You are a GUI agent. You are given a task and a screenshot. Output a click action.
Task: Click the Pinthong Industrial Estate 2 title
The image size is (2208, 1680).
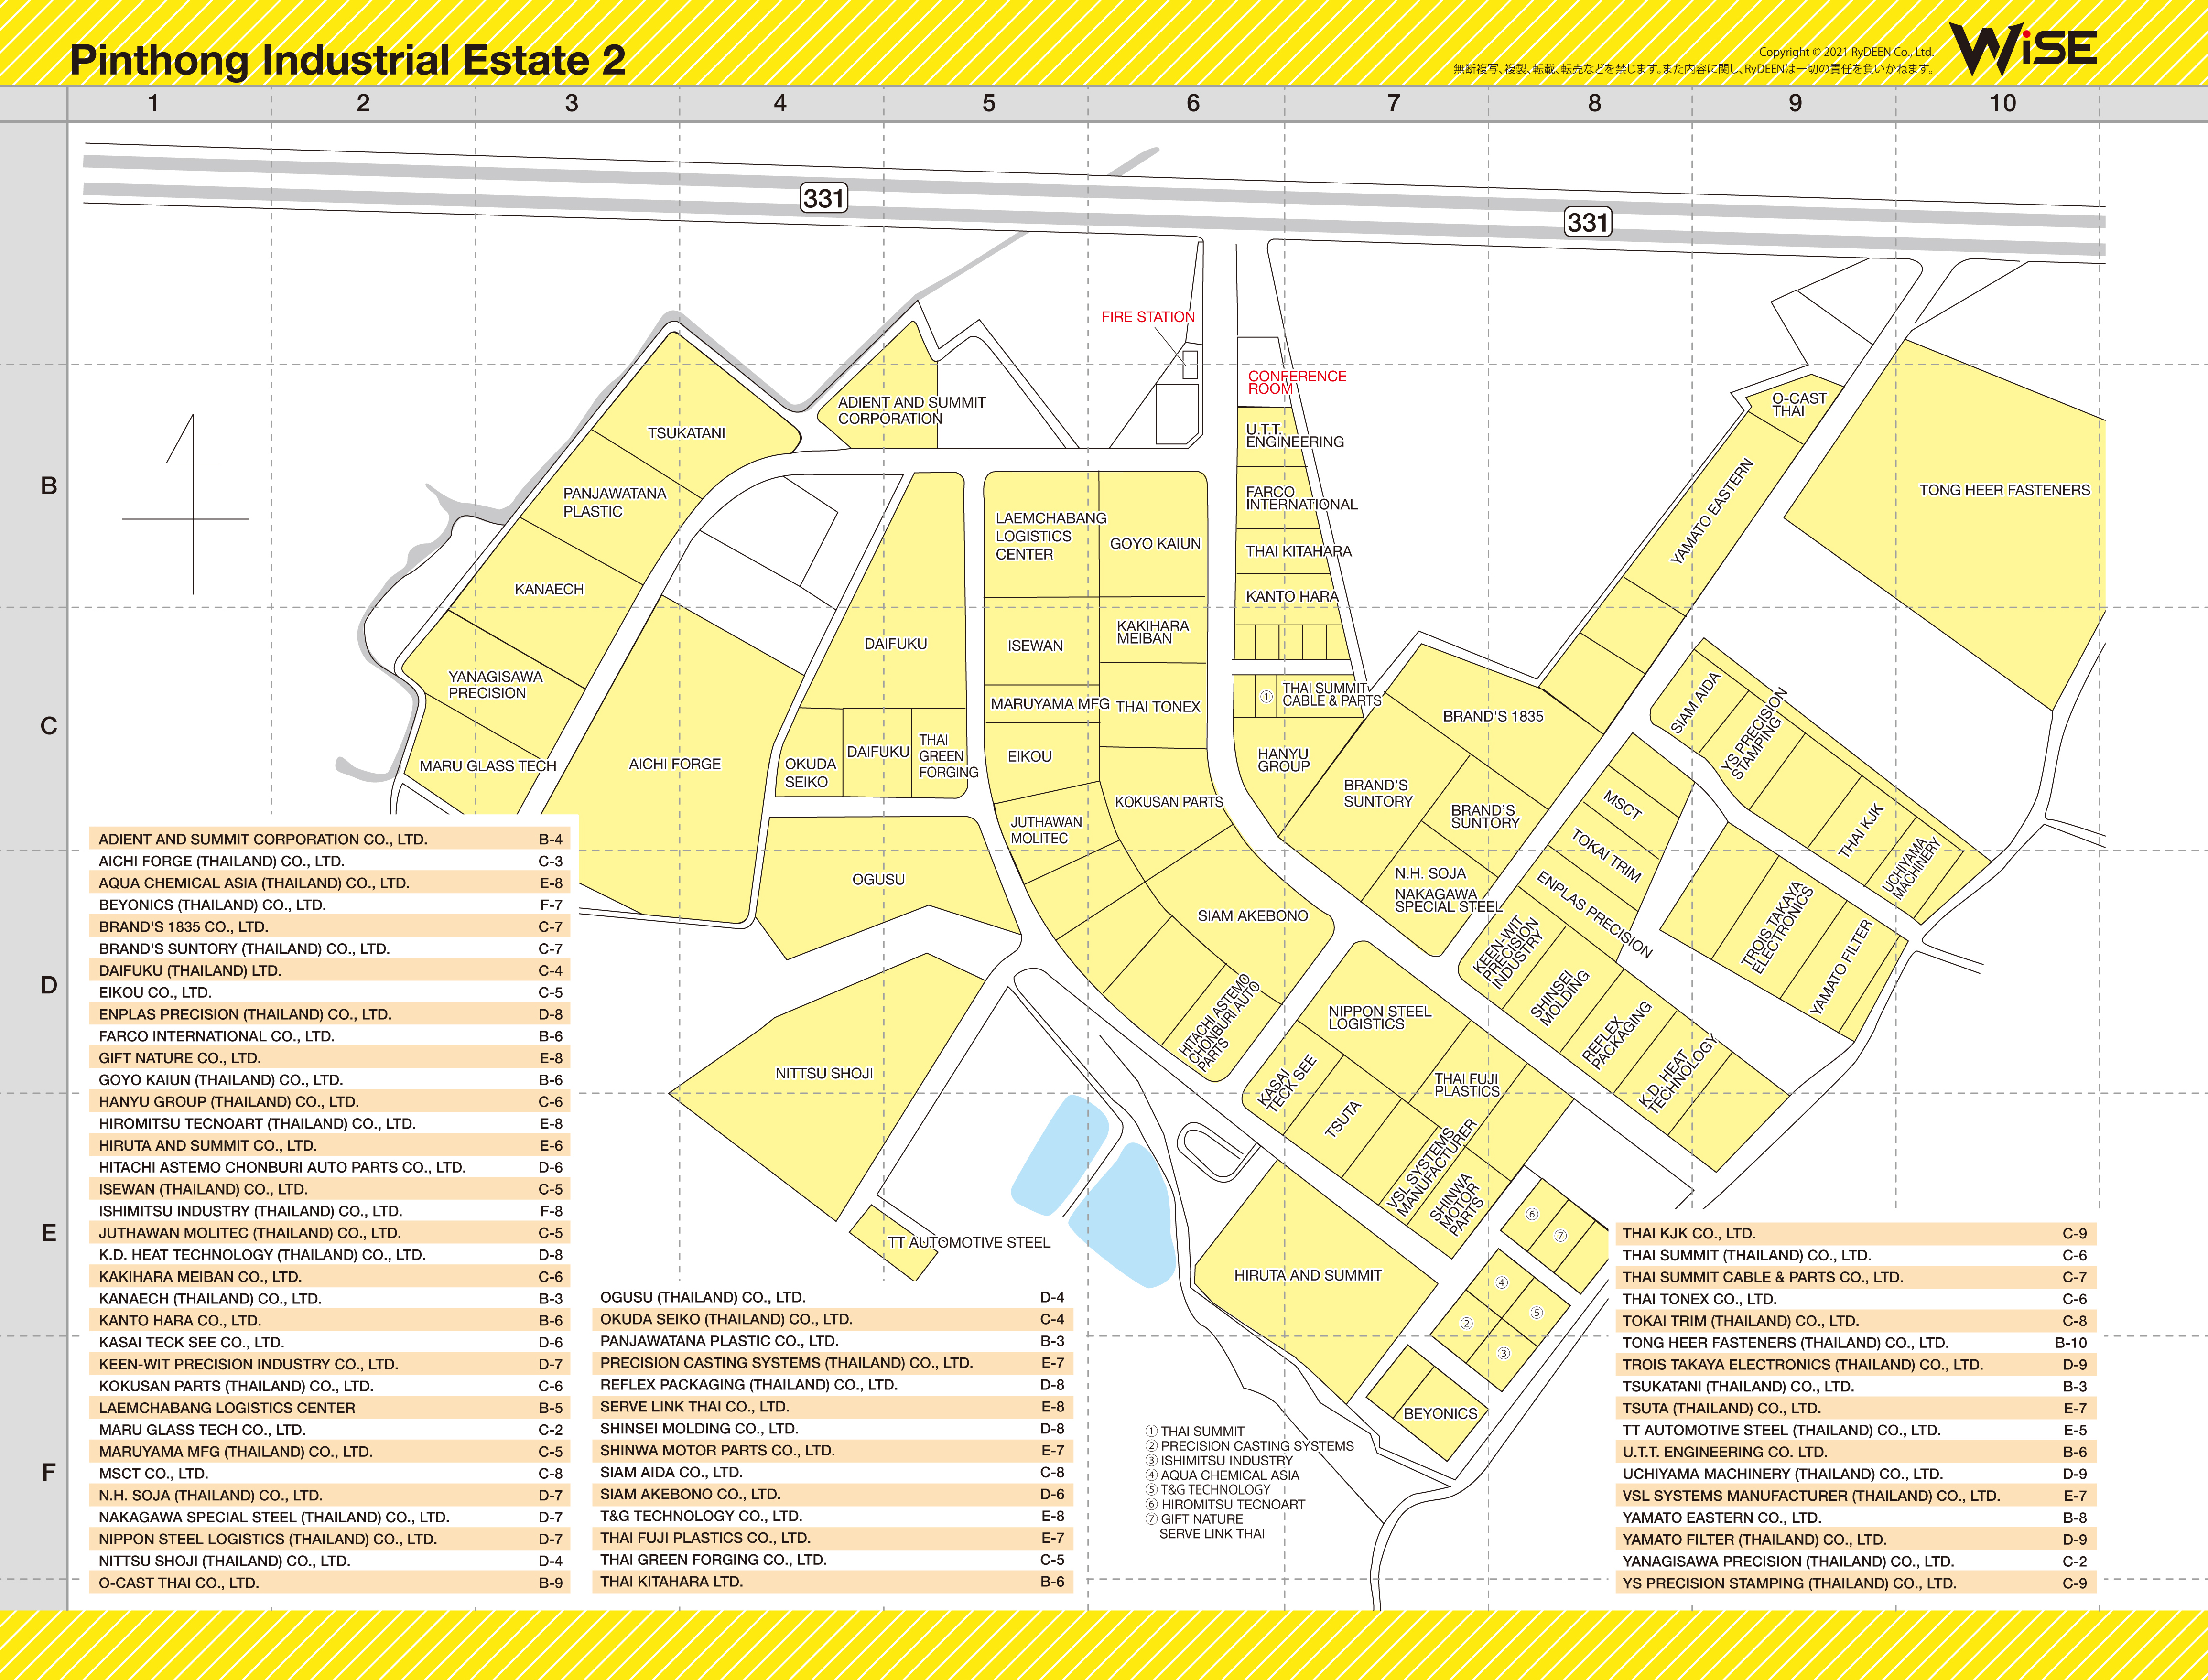click(x=347, y=60)
